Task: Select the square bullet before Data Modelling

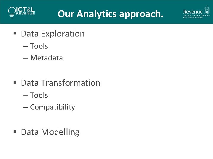Action: 15,132
